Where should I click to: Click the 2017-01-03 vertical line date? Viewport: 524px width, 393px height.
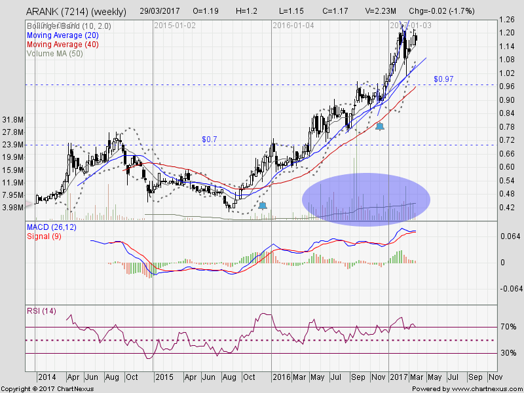pos(411,26)
